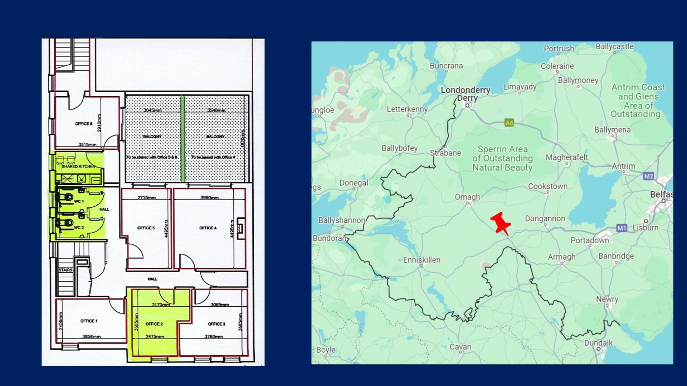687x386 pixels.
Task: Click the Office 5 room label
Action: point(146,228)
